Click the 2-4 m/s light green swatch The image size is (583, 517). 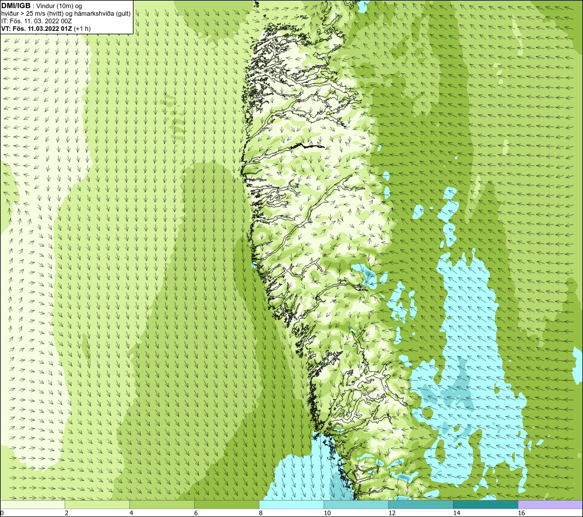97,505
